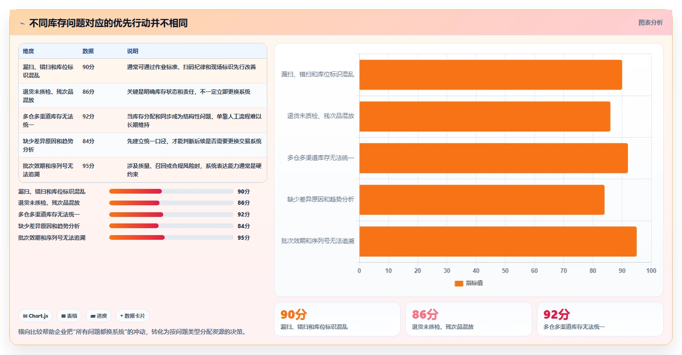The width and height of the screenshot is (682, 355).
Task: Click table description starting 当库存分配和同步成为结构性问题
Action: [194, 121]
